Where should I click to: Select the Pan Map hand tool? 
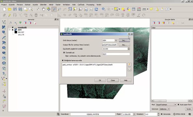point(43,9)
